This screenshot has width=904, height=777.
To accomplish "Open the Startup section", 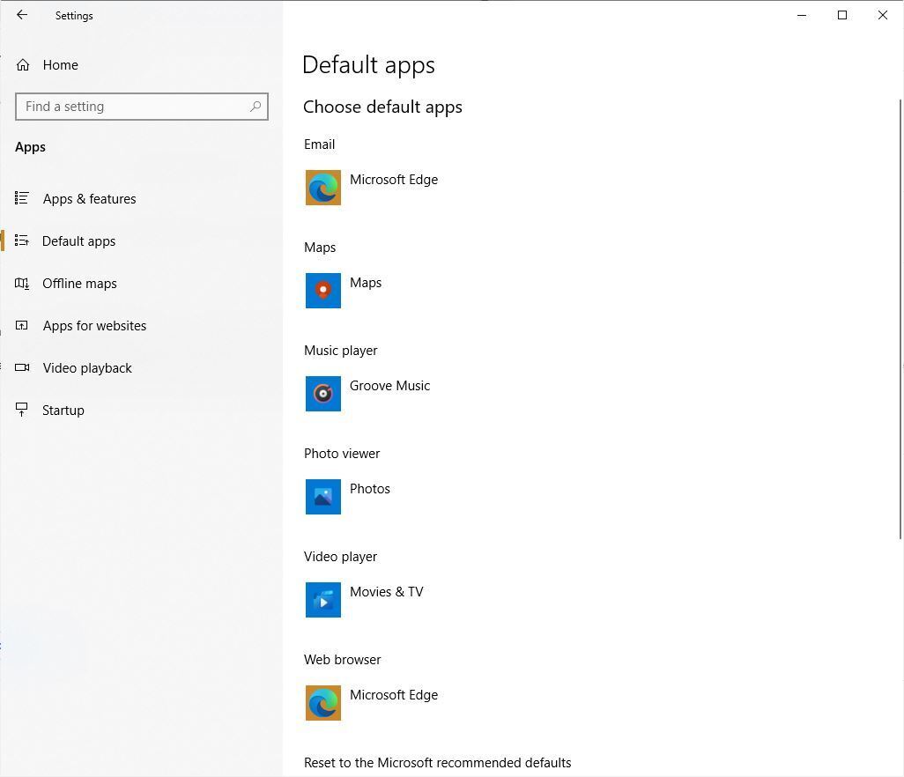I will pyautogui.click(x=63, y=410).
